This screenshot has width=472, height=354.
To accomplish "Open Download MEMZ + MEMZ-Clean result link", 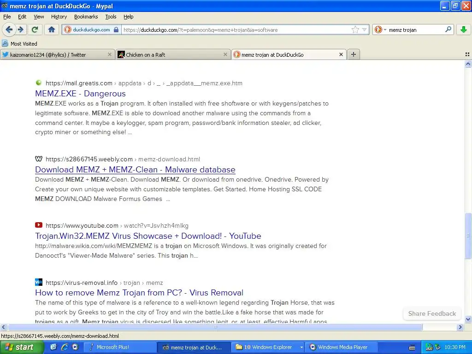I will point(135,170).
